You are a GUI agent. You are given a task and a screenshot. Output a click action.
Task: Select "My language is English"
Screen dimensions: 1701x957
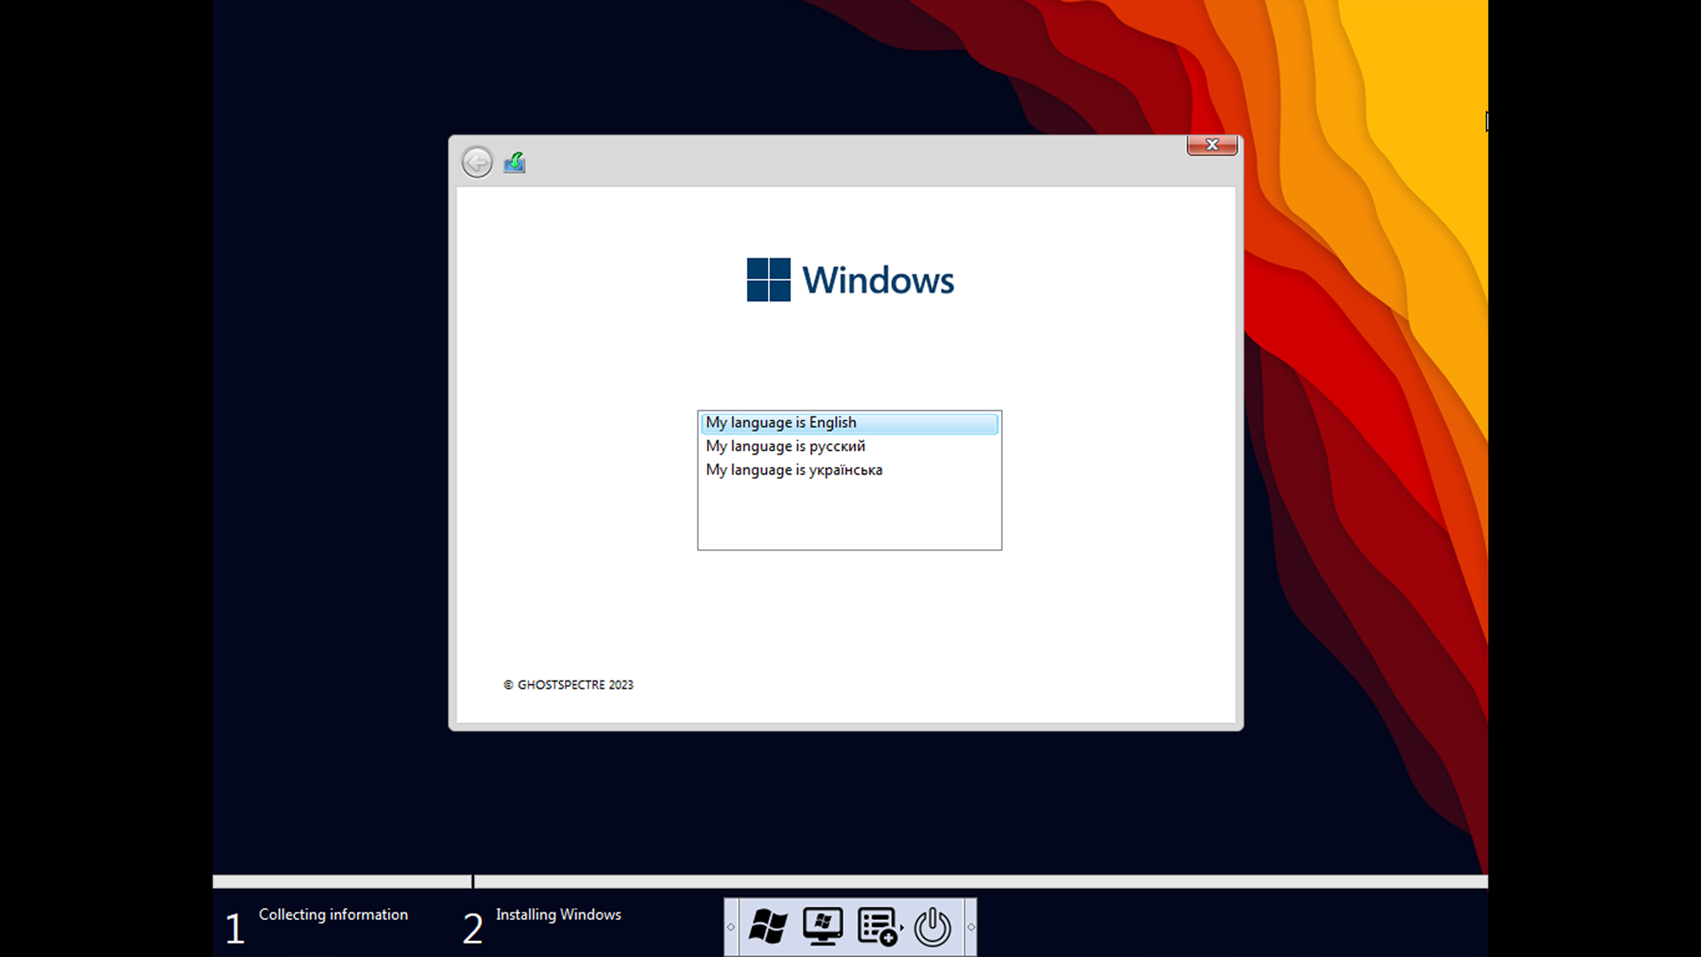(x=781, y=423)
